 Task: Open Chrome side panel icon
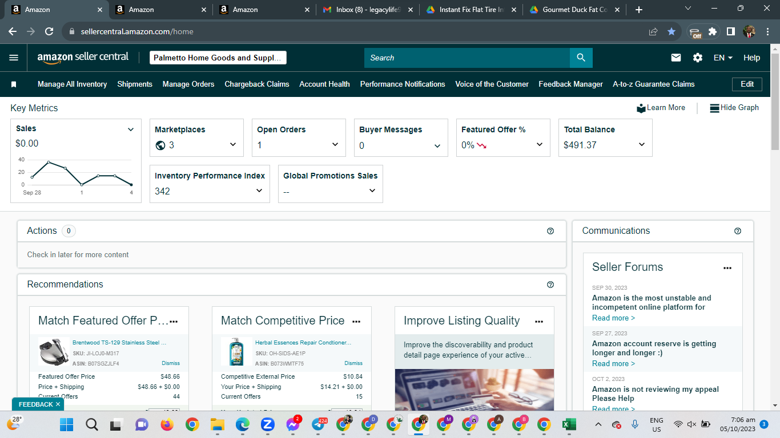[x=730, y=31]
